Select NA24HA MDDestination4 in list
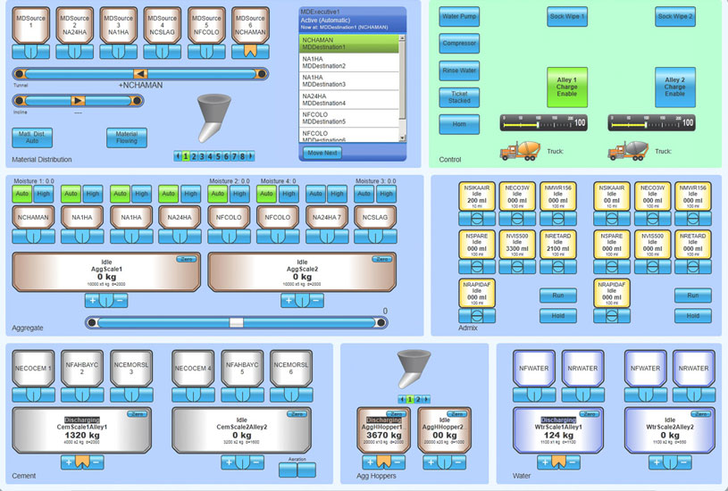The width and height of the screenshot is (728, 491). (x=348, y=100)
